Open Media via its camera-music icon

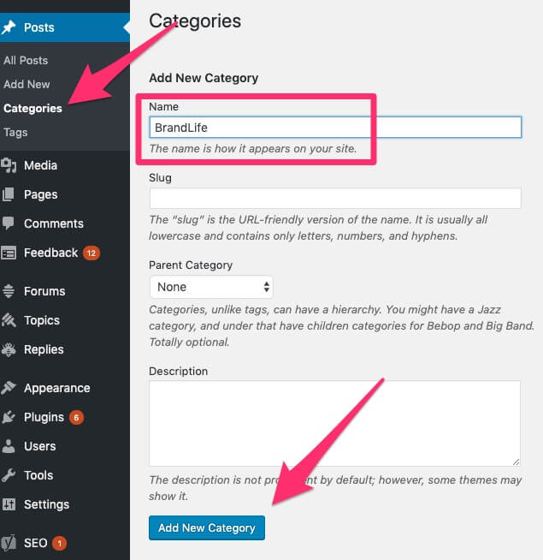pyautogui.click(x=9, y=165)
